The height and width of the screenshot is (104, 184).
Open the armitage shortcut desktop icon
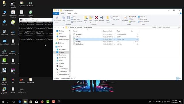pos(13,5)
